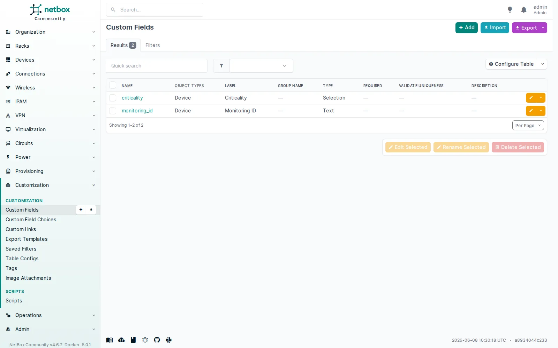Click the IPAM icon in sidebar

tap(8, 102)
